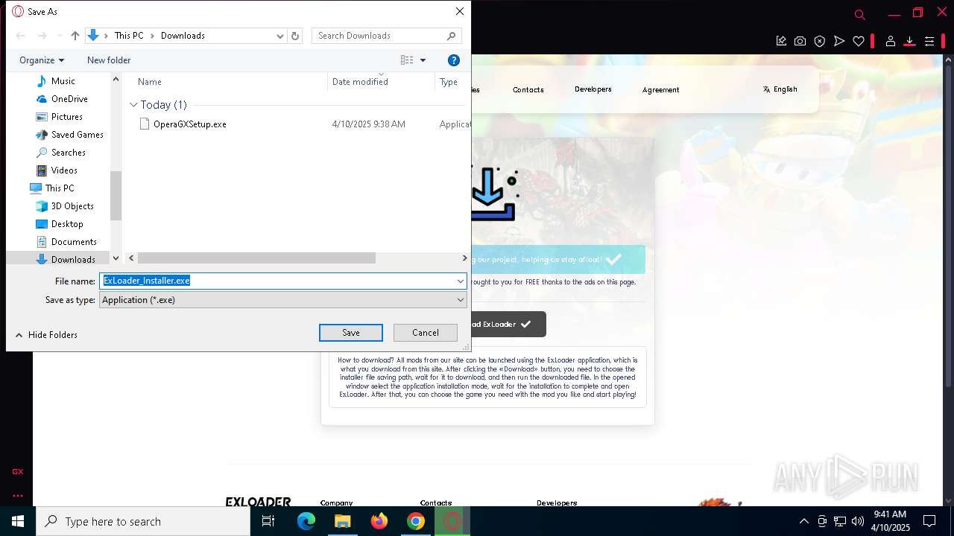954x536 pixels.
Task: Click the Save button
Action: pyautogui.click(x=351, y=333)
